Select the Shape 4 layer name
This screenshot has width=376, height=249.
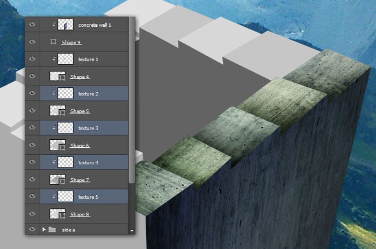point(80,77)
